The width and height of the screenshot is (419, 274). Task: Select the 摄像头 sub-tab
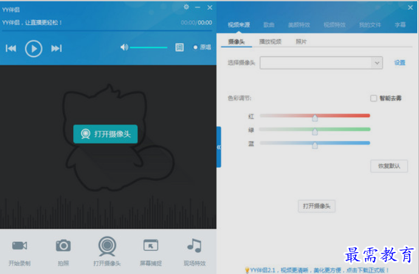click(x=237, y=41)
